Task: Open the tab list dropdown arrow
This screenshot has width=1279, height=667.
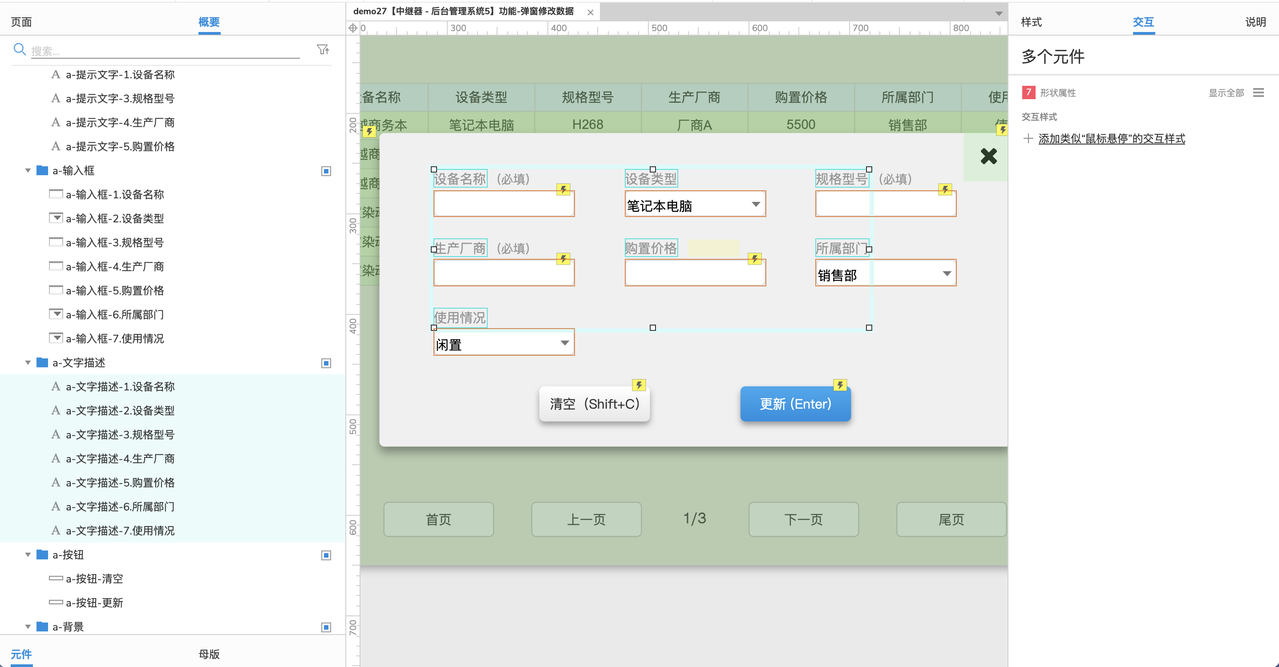Action: [999, 13]
